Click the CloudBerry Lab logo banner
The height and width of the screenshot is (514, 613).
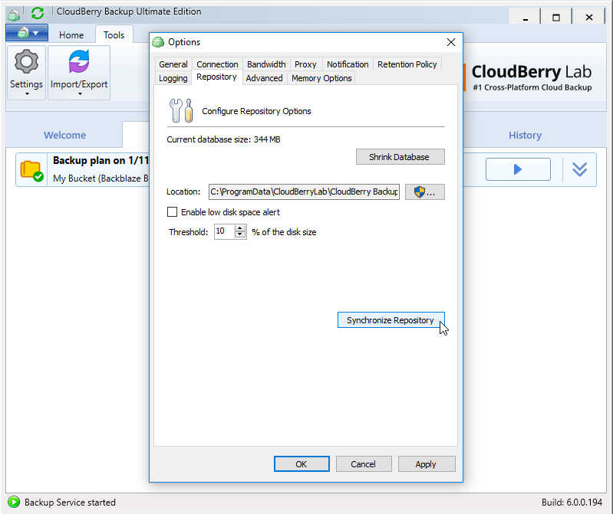(x=532, y=77)
